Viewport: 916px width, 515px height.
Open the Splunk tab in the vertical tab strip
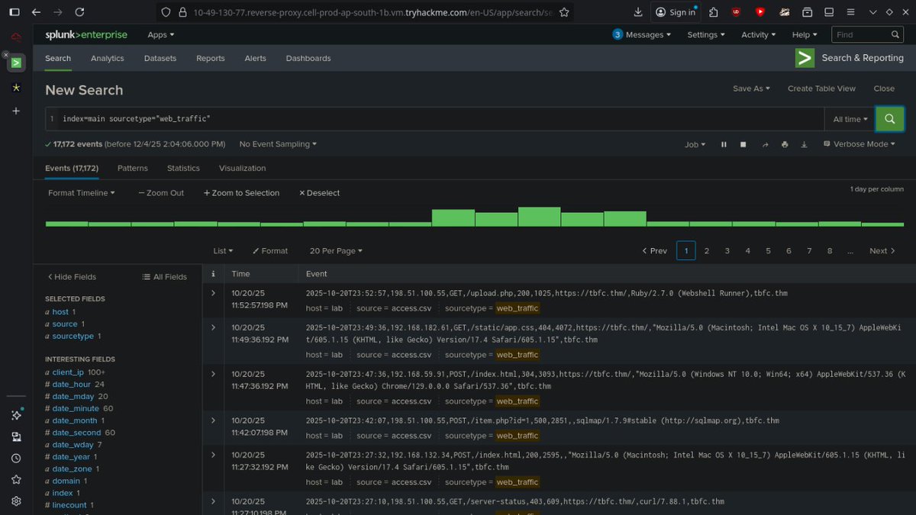click(x=16, y=63)
